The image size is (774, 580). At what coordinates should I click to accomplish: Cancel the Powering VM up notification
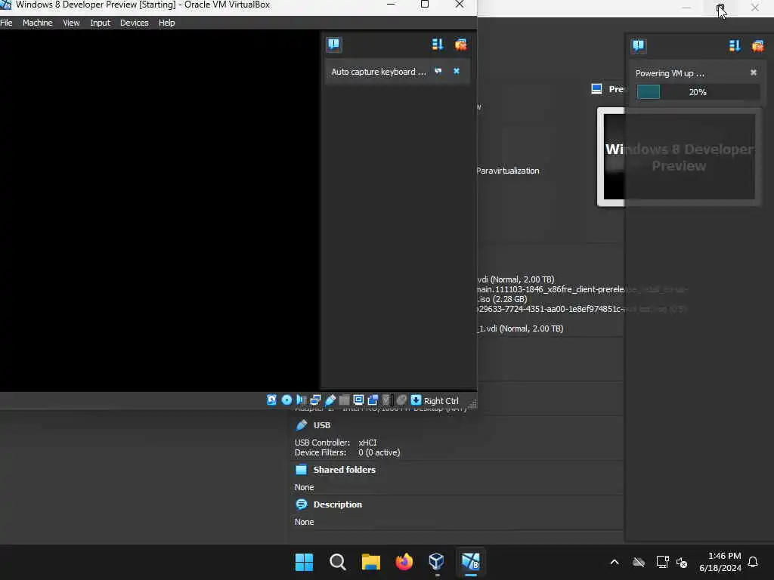pos(754,72)
